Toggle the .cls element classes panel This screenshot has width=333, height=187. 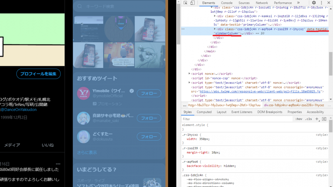coord(308,119)
